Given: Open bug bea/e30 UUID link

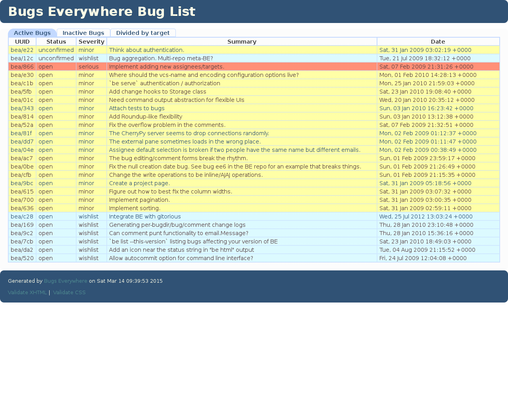Looking at the screenshot, I should 22,75.
